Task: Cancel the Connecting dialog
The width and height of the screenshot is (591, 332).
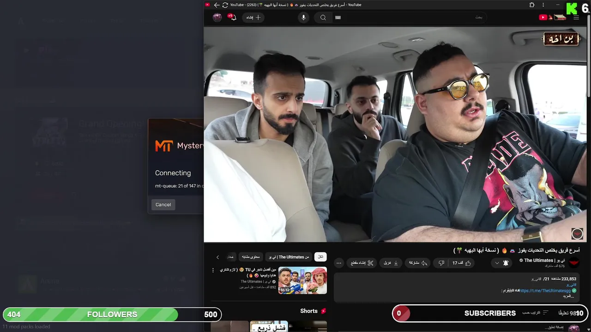Action: pos(163,205)
